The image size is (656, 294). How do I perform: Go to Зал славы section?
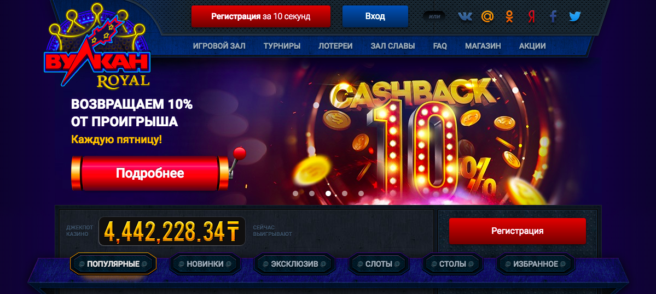[393, 46]
